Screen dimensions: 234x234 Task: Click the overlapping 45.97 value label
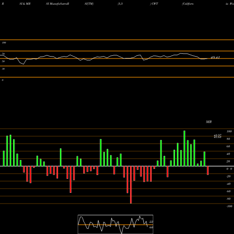[x=218, y=135]
